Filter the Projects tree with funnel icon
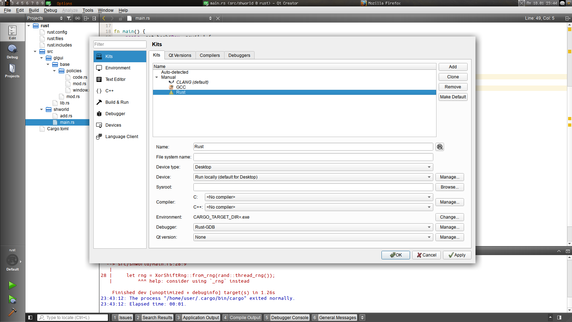Viewport: 572px width, 322px height. coord(69,18)
